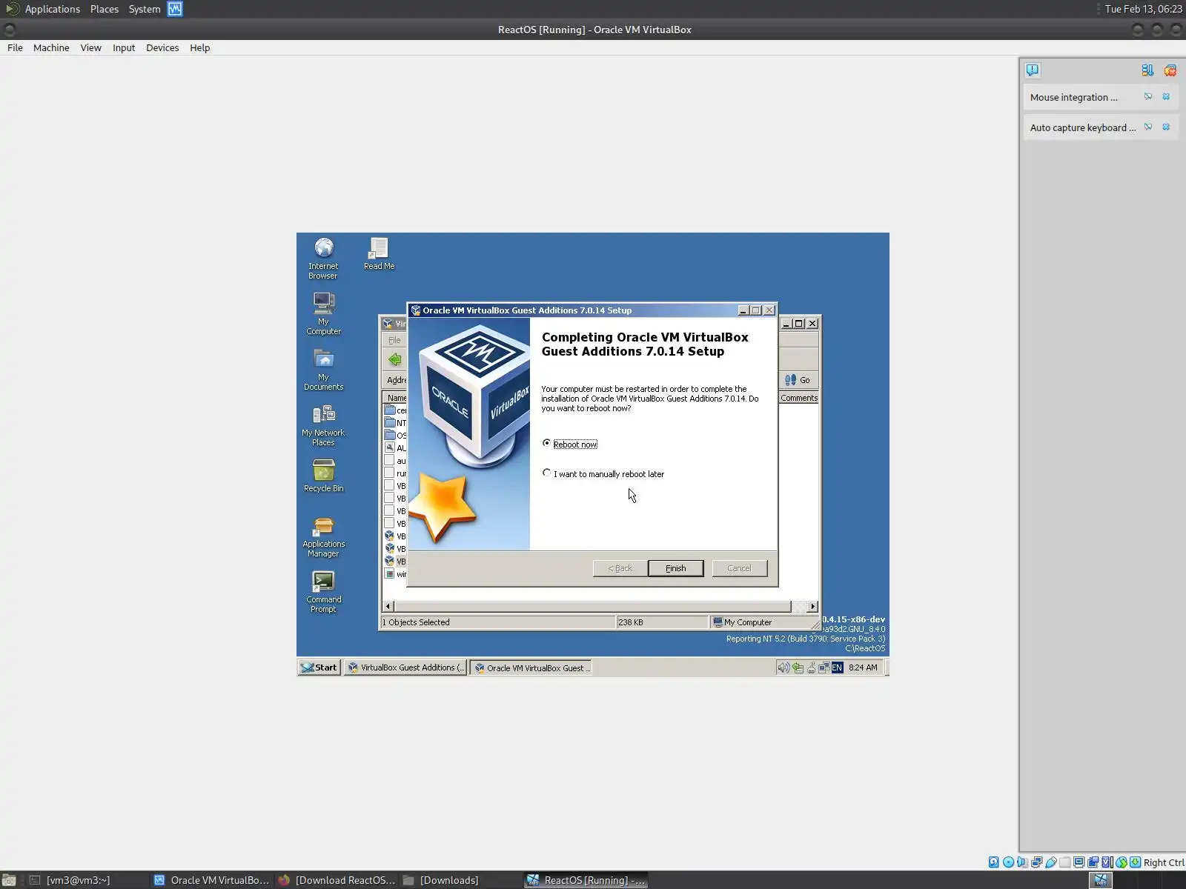The height and width of the screenshot is (889, 1186).
Task: Open the Input menu
Action: tap(124, 47)
